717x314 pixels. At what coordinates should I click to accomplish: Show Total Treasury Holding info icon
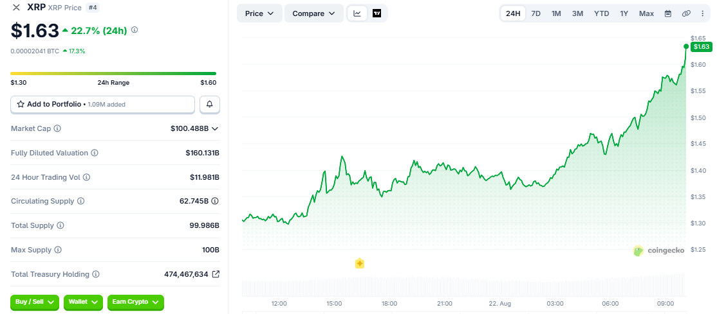(x=95, y=274)
